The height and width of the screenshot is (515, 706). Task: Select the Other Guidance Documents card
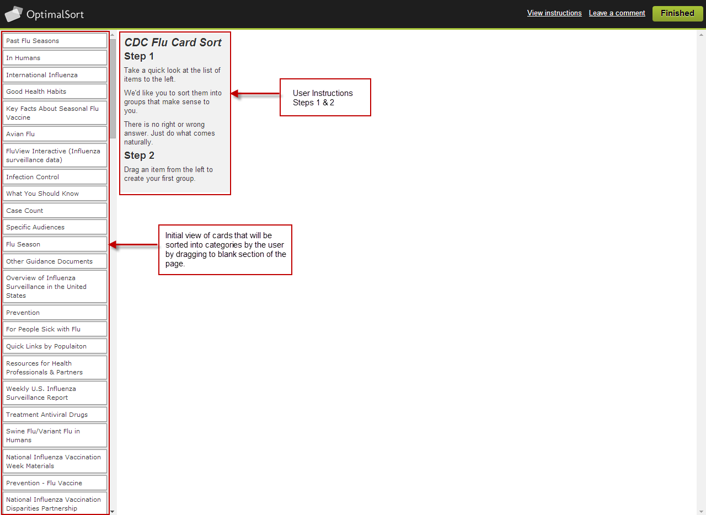(x=55, y=261)
